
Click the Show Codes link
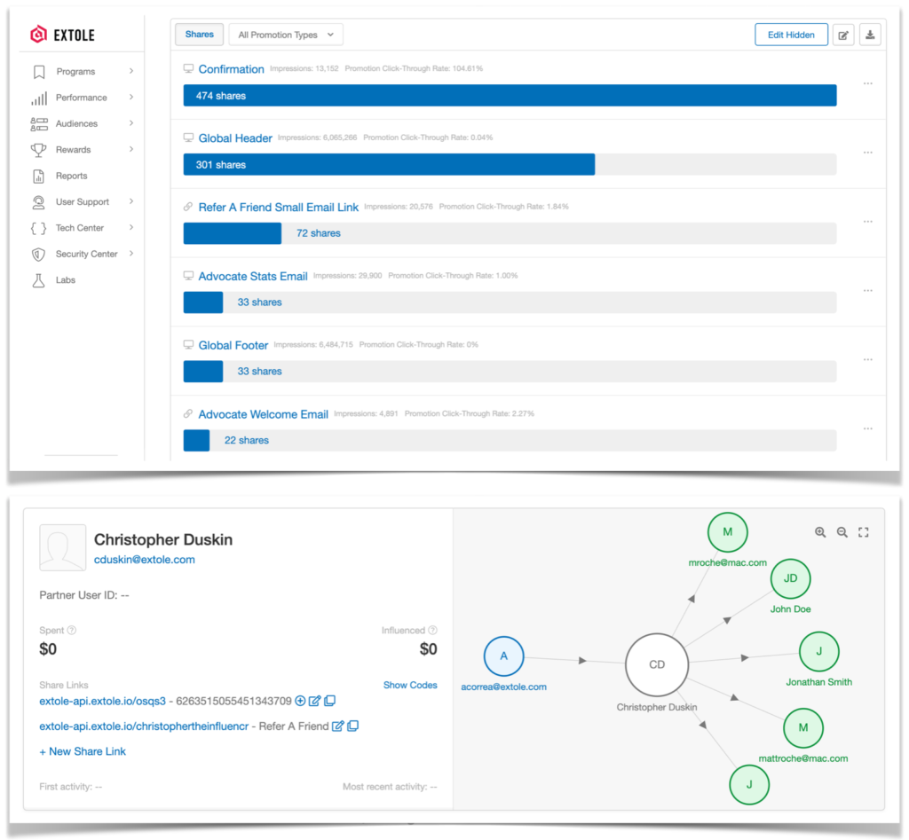point(410,685)
